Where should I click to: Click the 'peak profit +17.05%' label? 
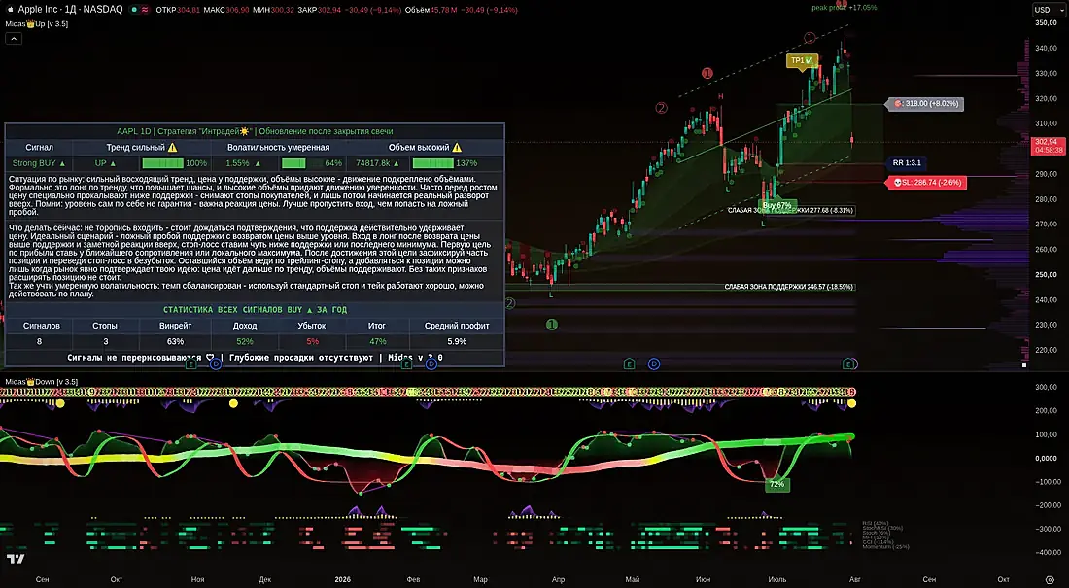coord(844,8)
